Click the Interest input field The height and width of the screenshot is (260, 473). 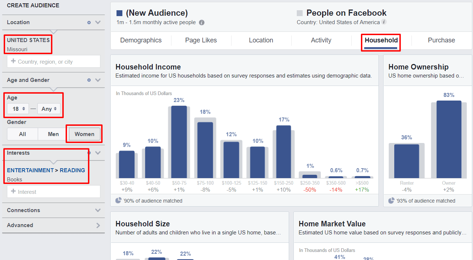pyautogui.click(x=53, y=192)
